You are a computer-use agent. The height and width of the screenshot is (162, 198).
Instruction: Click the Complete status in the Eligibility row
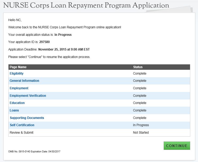(x=140, y=74)
